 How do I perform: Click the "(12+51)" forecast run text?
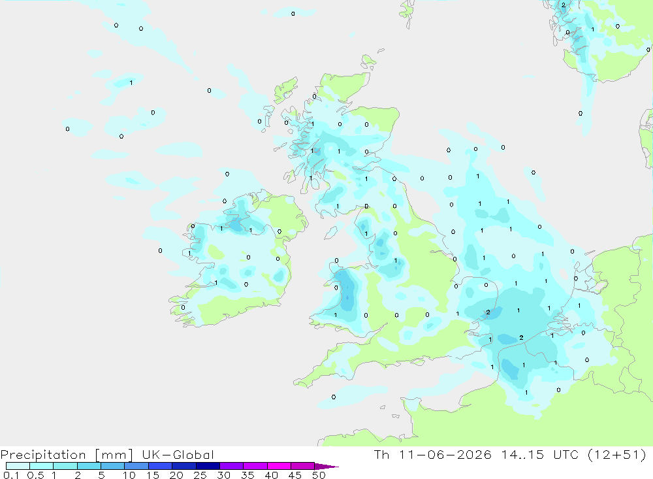click(617, 454)
